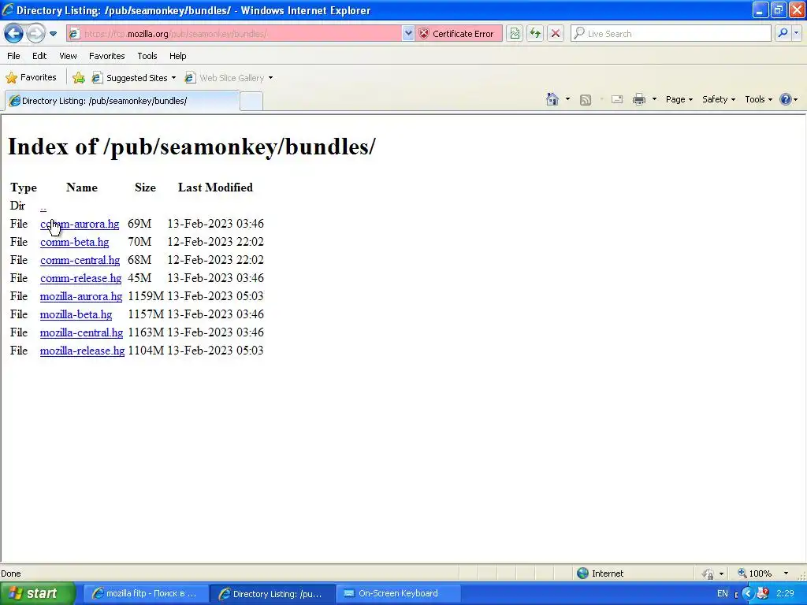Open the Page command bar menu
This screenshot has width=807, height=605.
coord(679,99)
